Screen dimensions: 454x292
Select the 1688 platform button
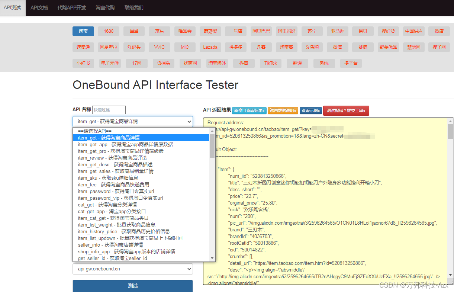coord(109,31)
